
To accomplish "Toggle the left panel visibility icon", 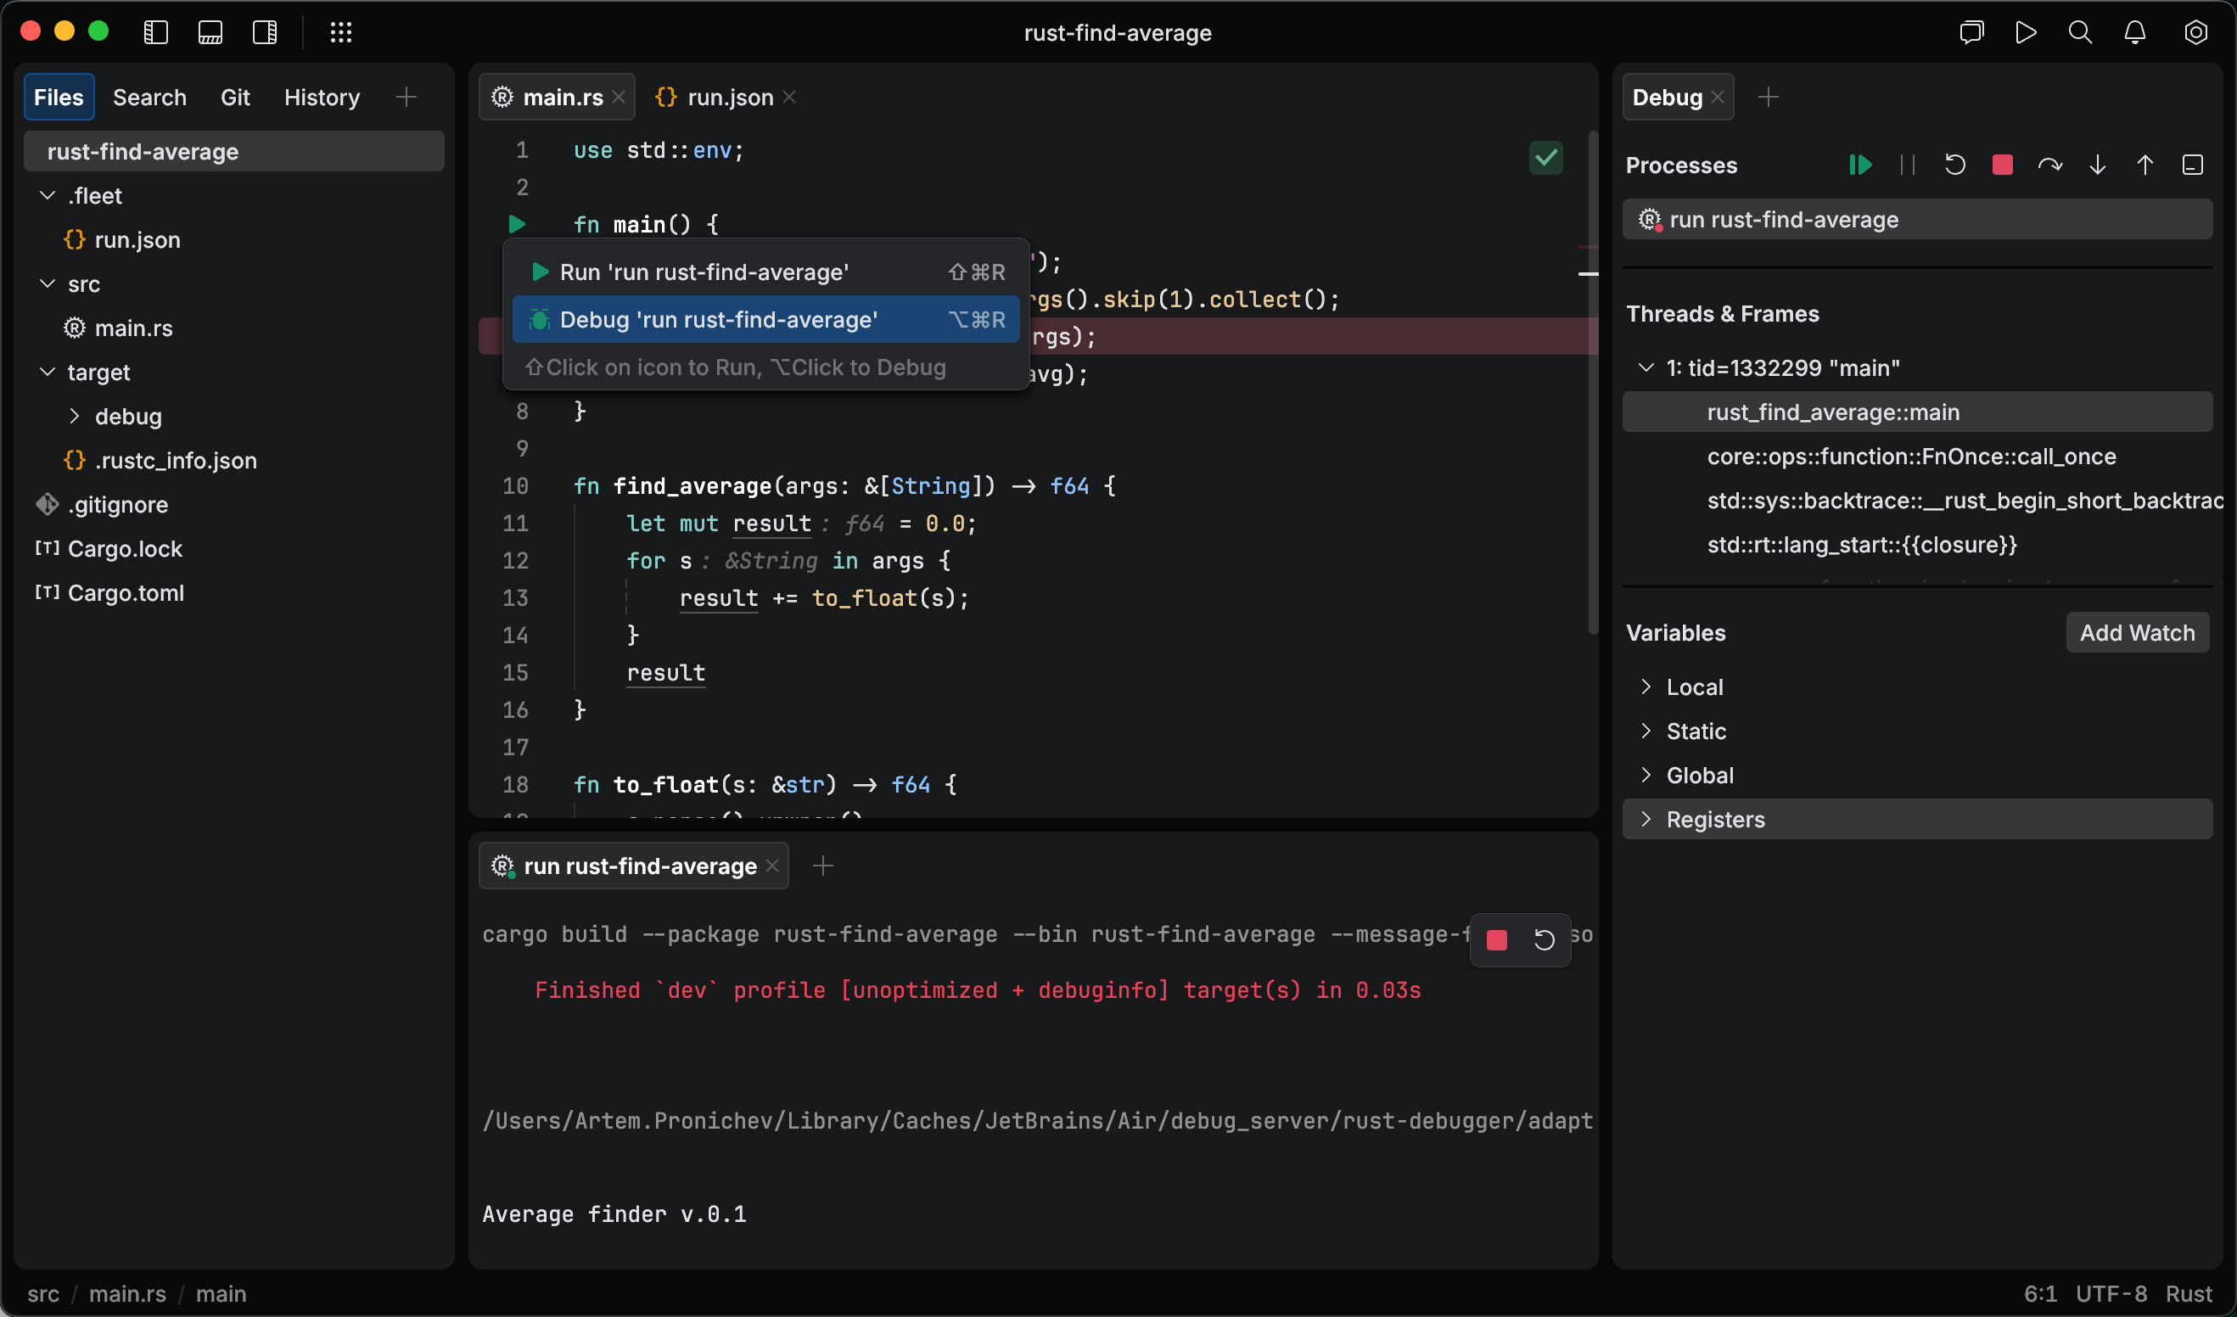I will 155,33.
